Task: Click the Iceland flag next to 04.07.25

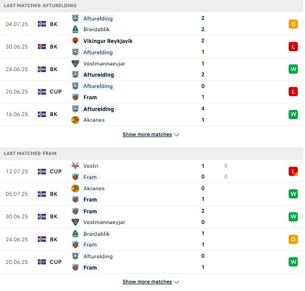Action: 42,24
